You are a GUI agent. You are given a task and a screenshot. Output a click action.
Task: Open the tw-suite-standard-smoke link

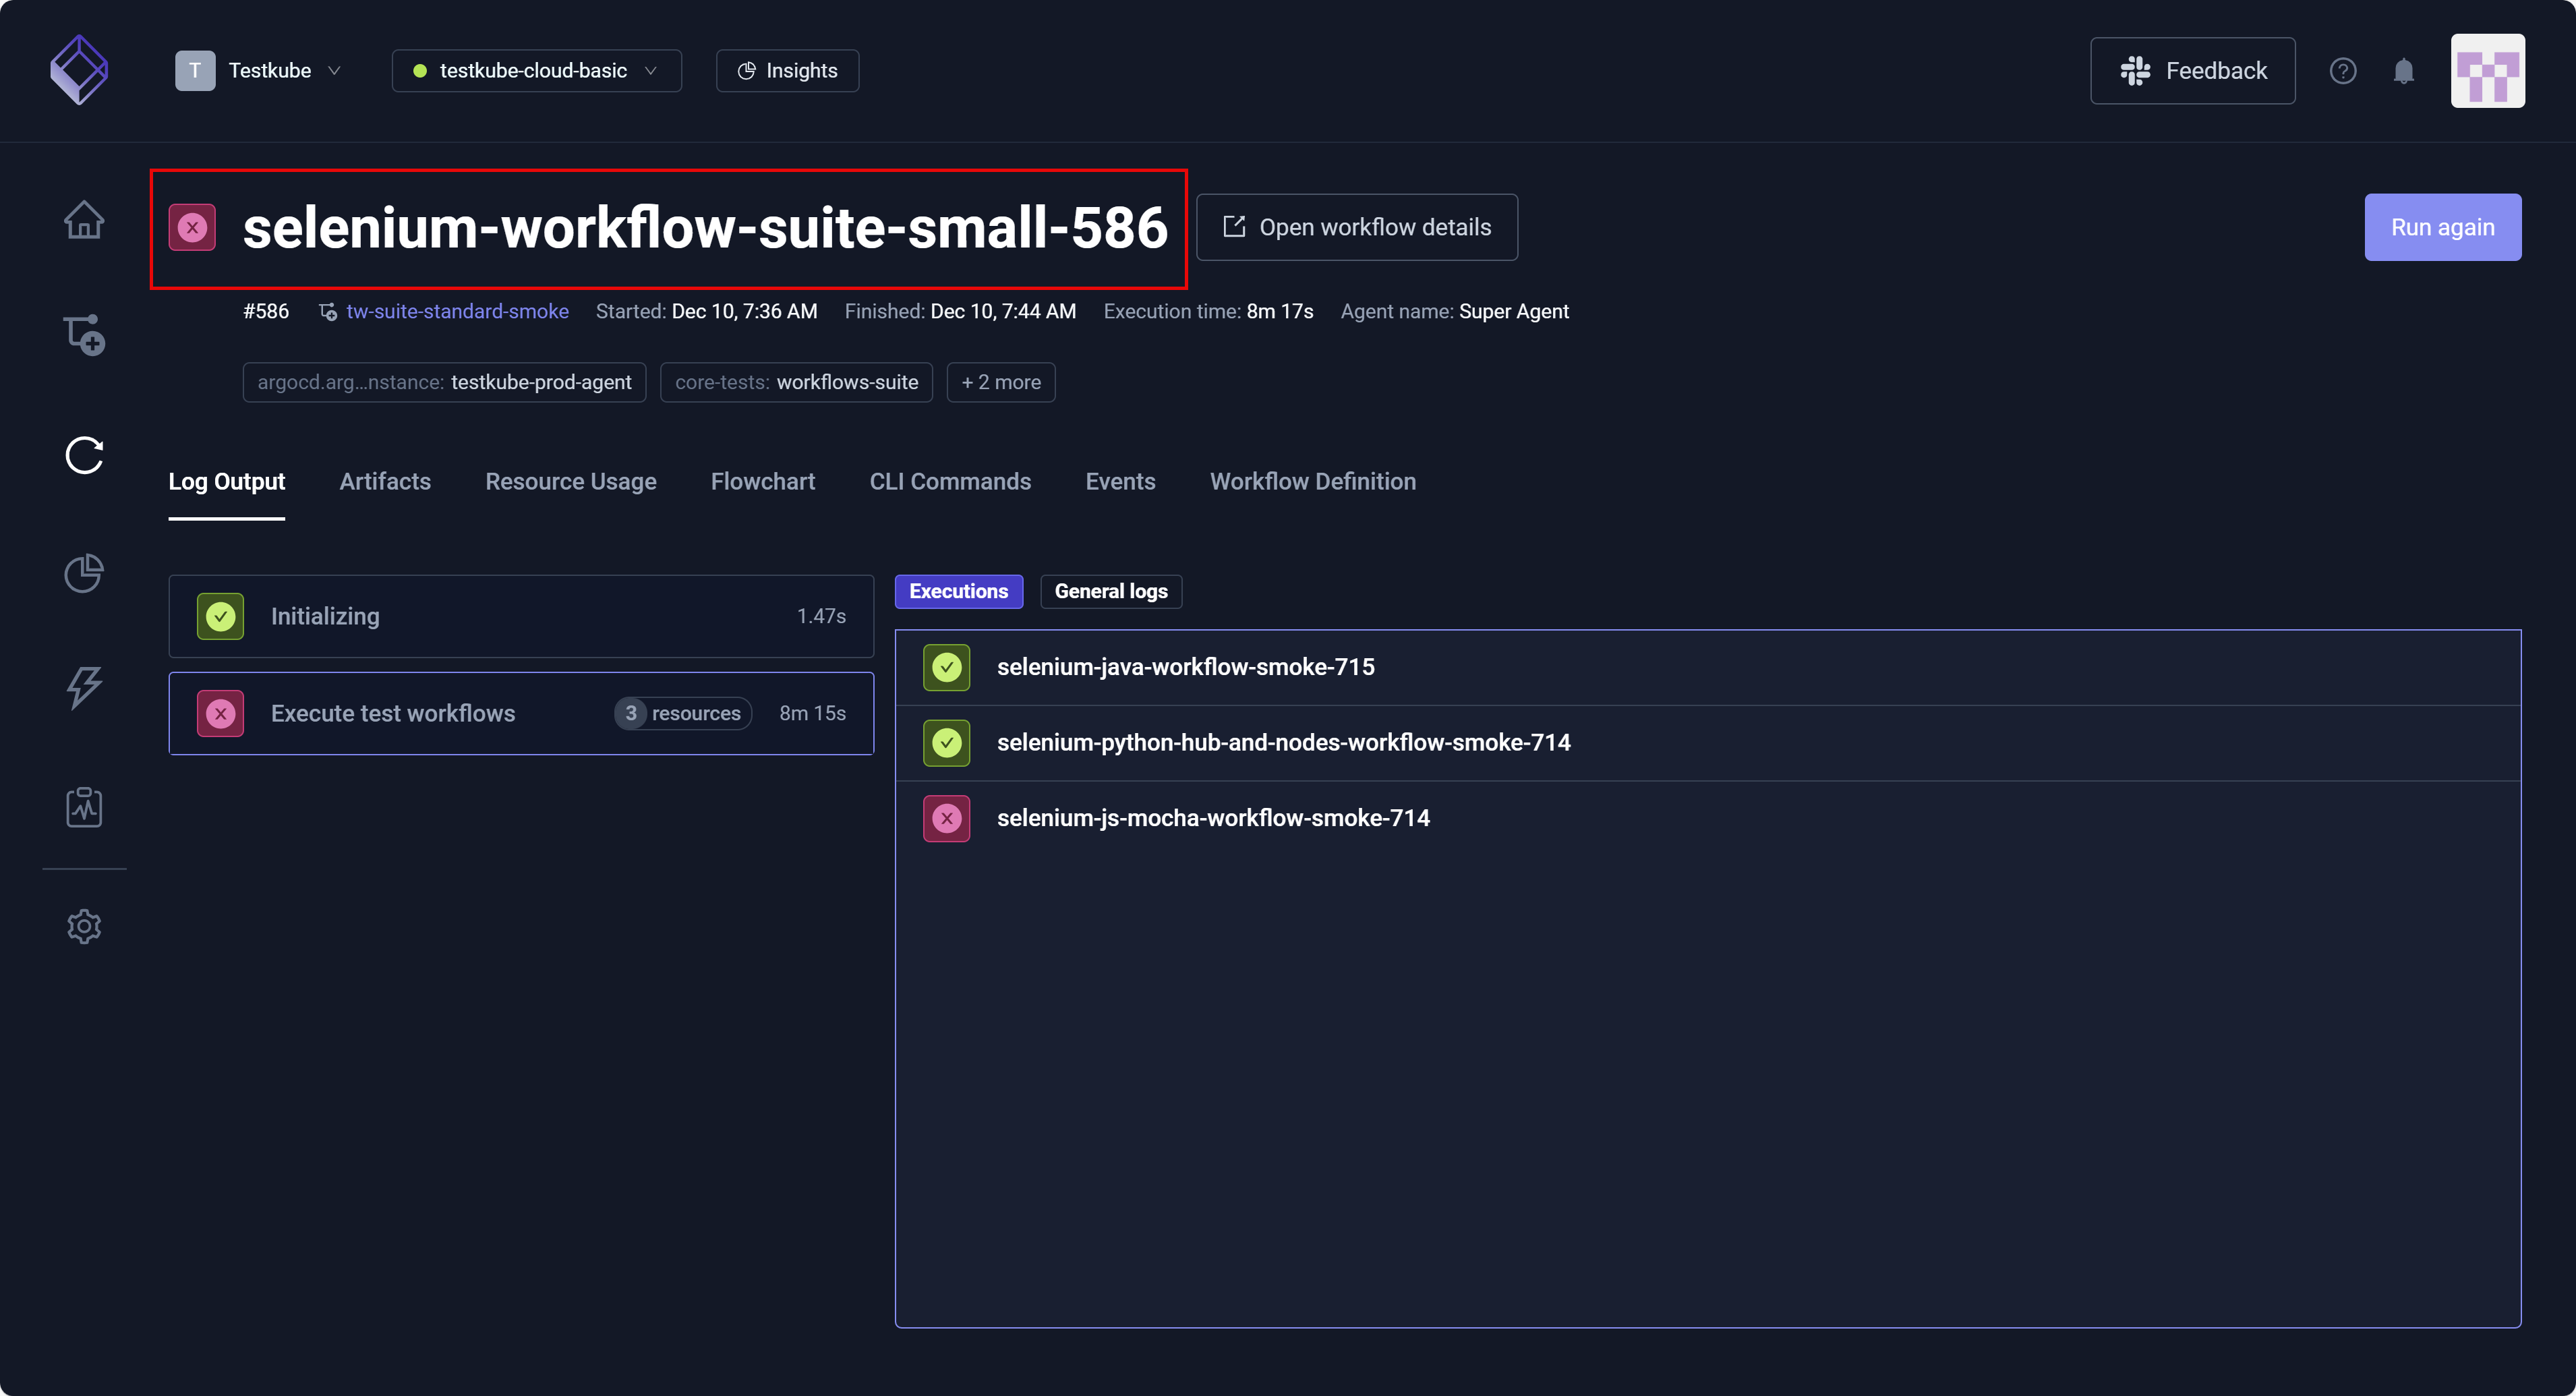pyautogui.click(x=457, y=311)
